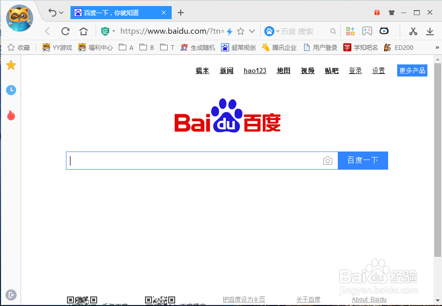Open the extensions app grid icon
The image size is (442, 306).
350,31
